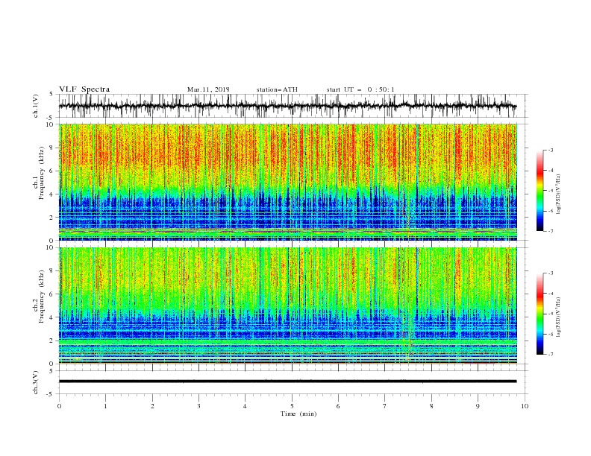
Task: Click the 'ch.3(V)' axis label
Action: pos(36,382)
